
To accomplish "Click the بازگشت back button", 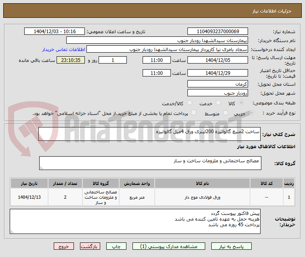I will coord(90,246).
